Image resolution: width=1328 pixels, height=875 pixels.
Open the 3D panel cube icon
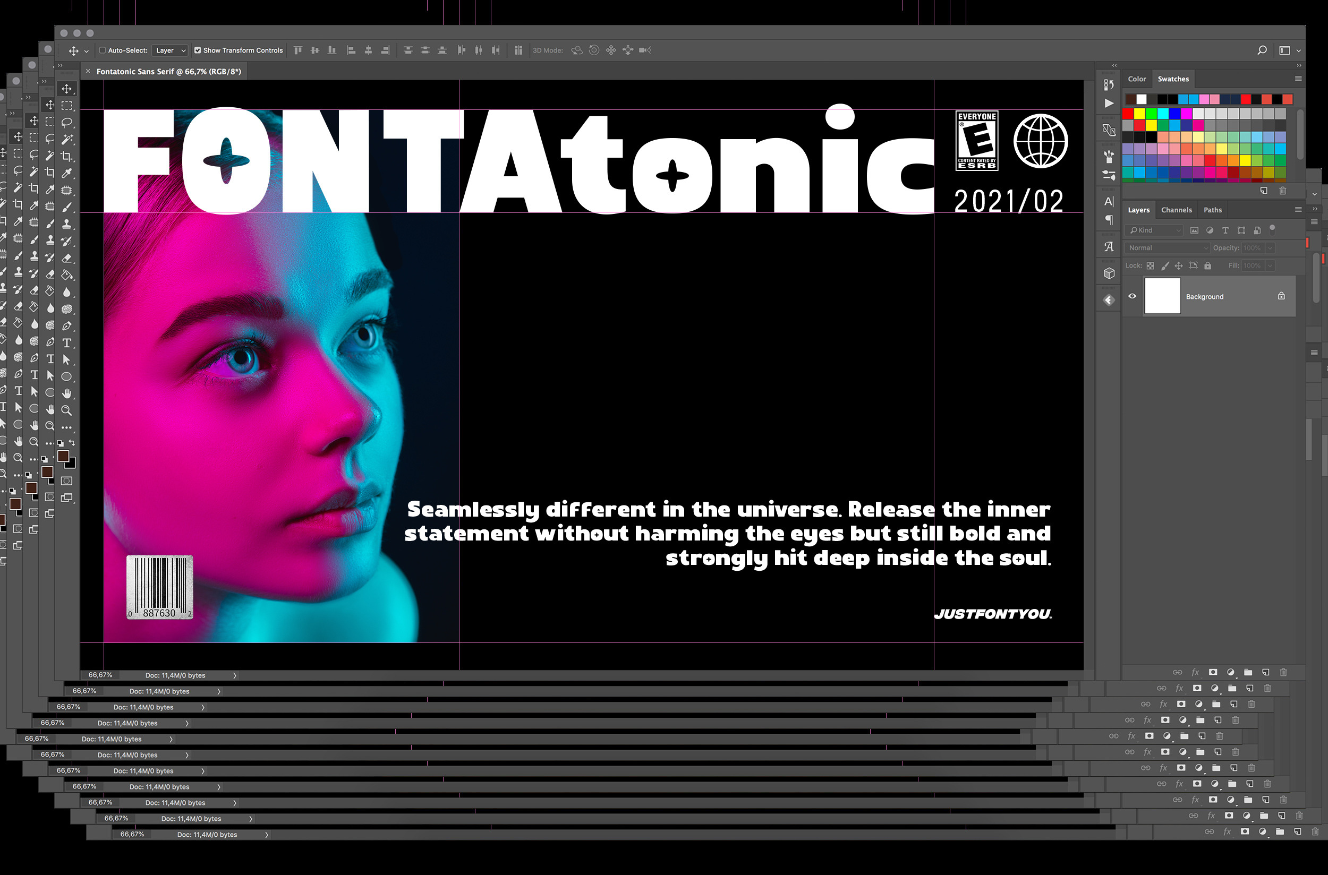click(x=1109, y=273)
